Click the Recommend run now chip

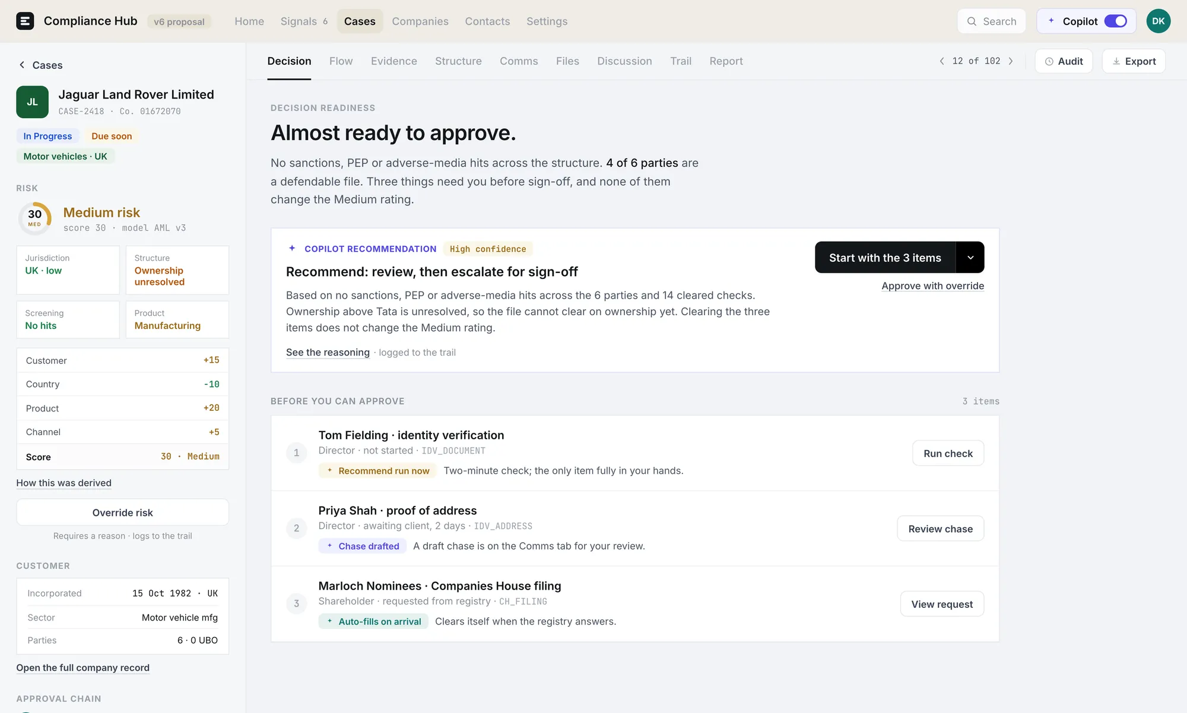tap(377, 471)
